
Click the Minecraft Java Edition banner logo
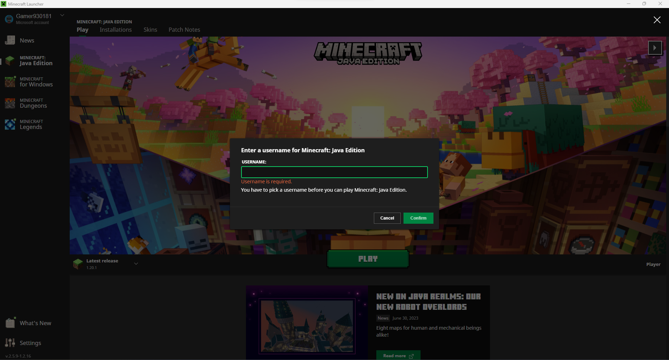click(368, 53)
